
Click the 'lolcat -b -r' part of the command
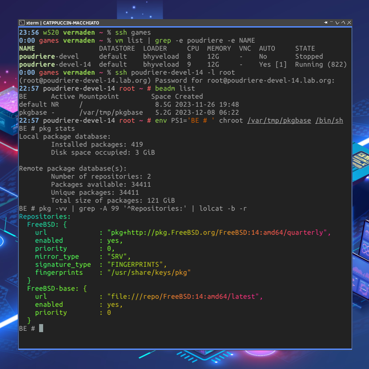(223, 209)
